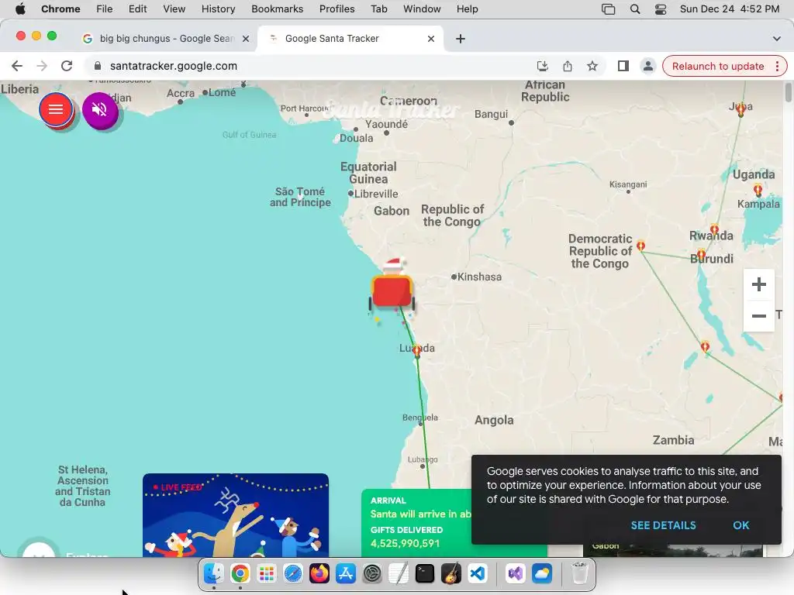The height and width of the screenshot is (595, 794).
Task: Zoom out the map with minus button
Action: 758,316
